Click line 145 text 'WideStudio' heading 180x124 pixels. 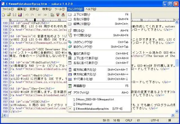(x=41, y=62)
